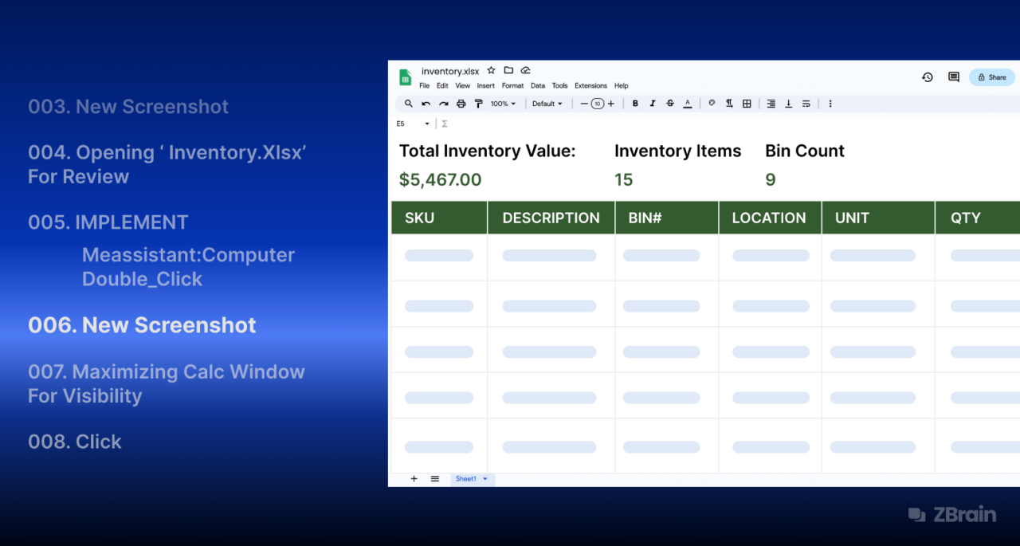The height and width of the screenshot is (546, 1020).
Task: Open the comments icon near Share
Action: coord(953,77)
